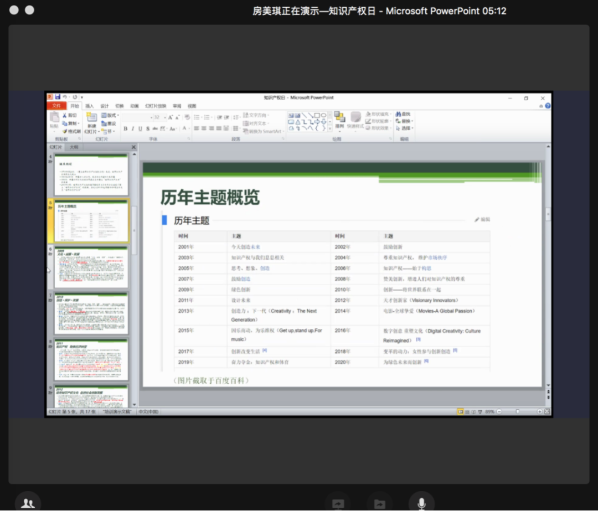Image resolution: width=598 pixels, height=511 pixels.
Task: Toggle Bold formatting button
Action: pyautogui.click(x=125, y=128)
